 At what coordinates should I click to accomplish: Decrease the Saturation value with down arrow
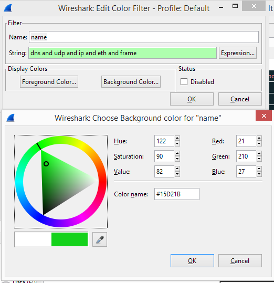pyautogui.click(x=177, y=159)
